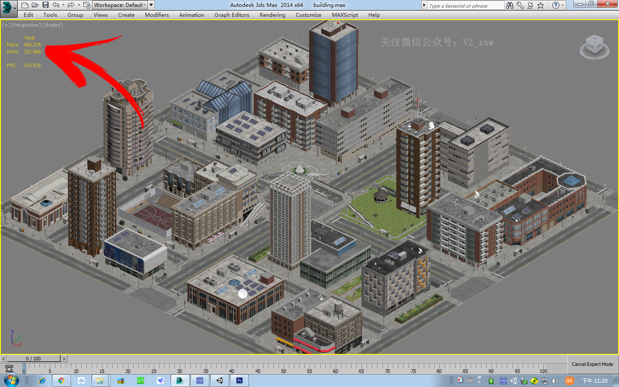The height and width of the screenshot is (387, 619).
Task: Click the [Shaded] viewport shading label
Action: pos(52,25)
